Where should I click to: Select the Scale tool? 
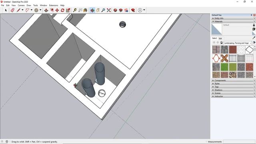click(x=68, y=10)
